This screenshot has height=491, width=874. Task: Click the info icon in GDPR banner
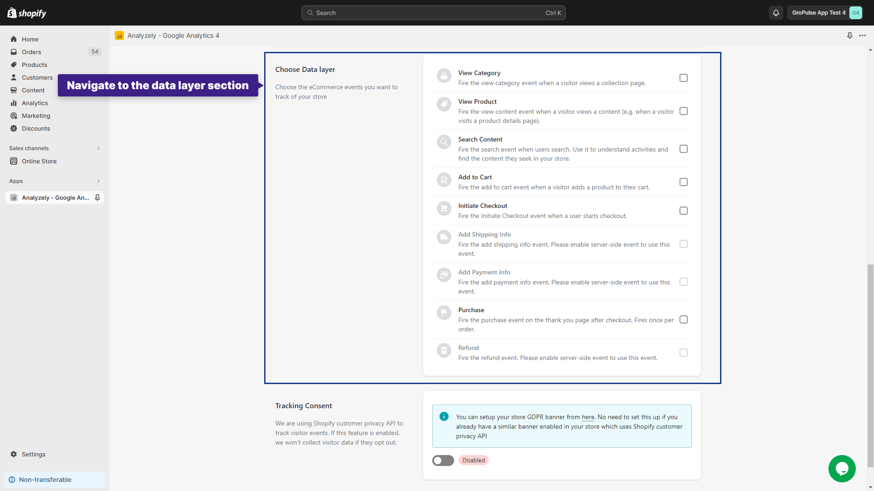pos(444,416)
